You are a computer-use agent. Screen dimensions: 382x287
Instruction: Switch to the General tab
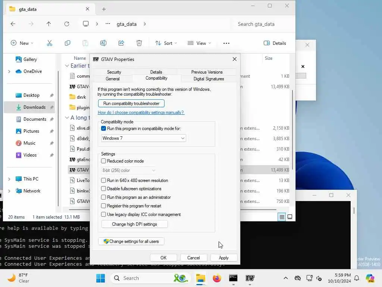(113, 79)
